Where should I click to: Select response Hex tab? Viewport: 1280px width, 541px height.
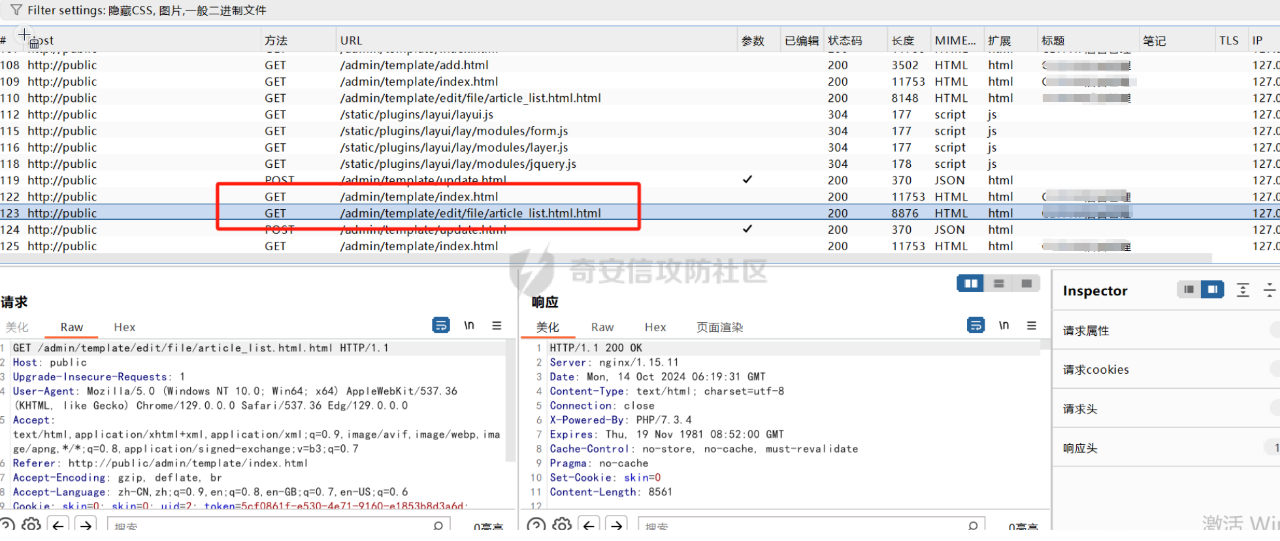(655, 327)
